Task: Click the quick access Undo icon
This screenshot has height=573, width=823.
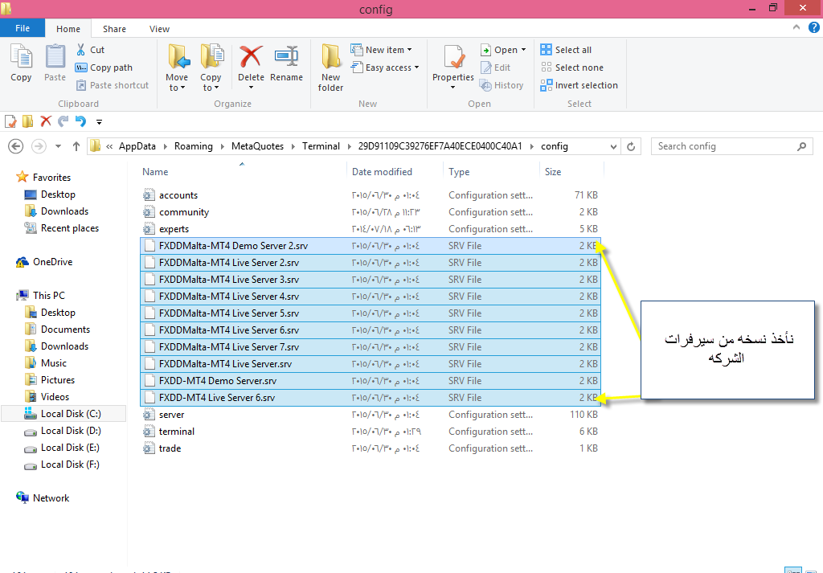Action: pos(80,121)
